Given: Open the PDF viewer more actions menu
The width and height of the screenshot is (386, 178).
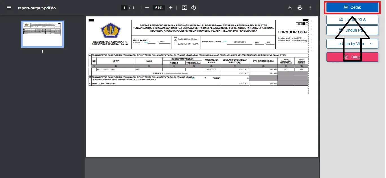Looking at the screenshot, I should pyautogui.click(x=310, y=8).
